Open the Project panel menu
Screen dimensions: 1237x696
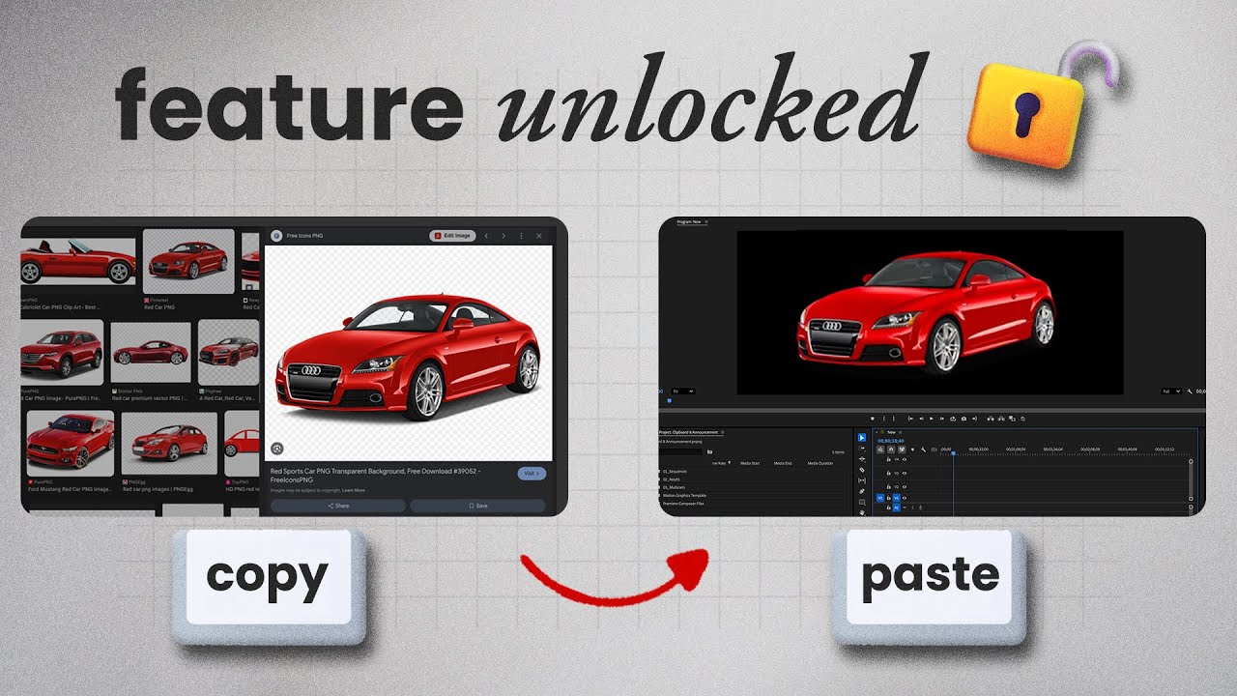tap(722, 432)
